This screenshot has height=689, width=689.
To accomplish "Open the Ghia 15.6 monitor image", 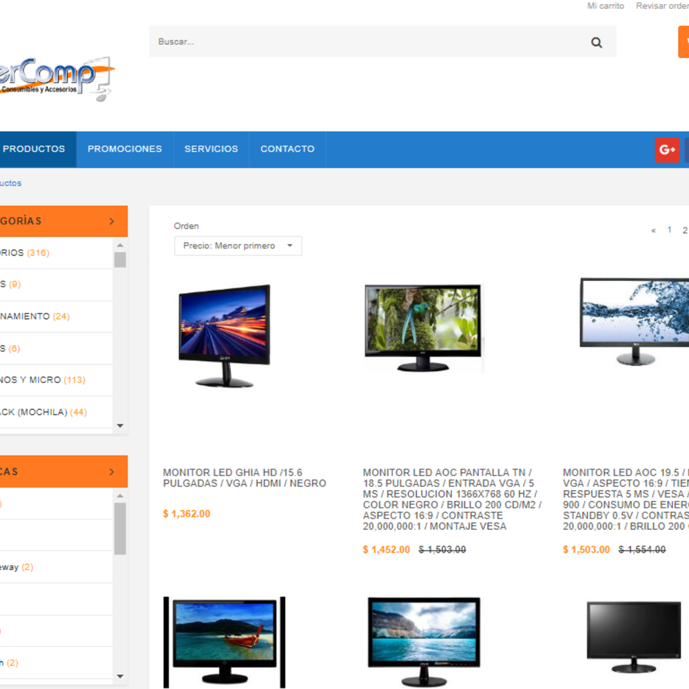I will click(225, 336).
